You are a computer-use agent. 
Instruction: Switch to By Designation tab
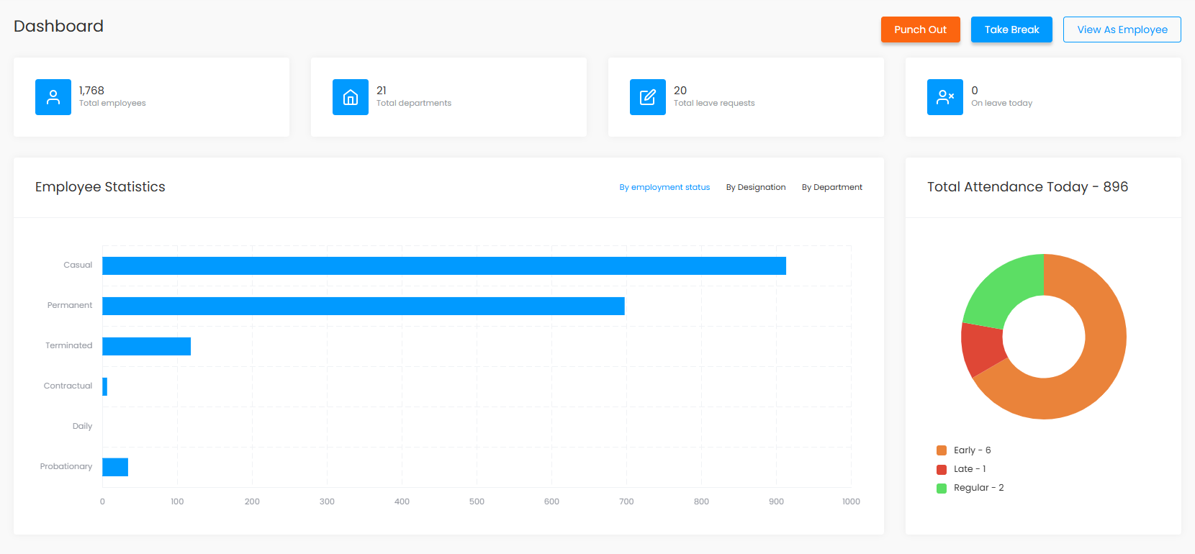coord(756,187)
